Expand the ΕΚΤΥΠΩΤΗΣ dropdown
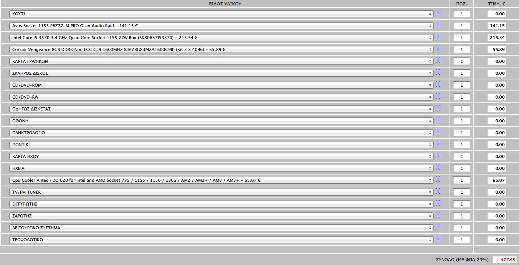This screenshot has height=265, width=519. (221, 204)
